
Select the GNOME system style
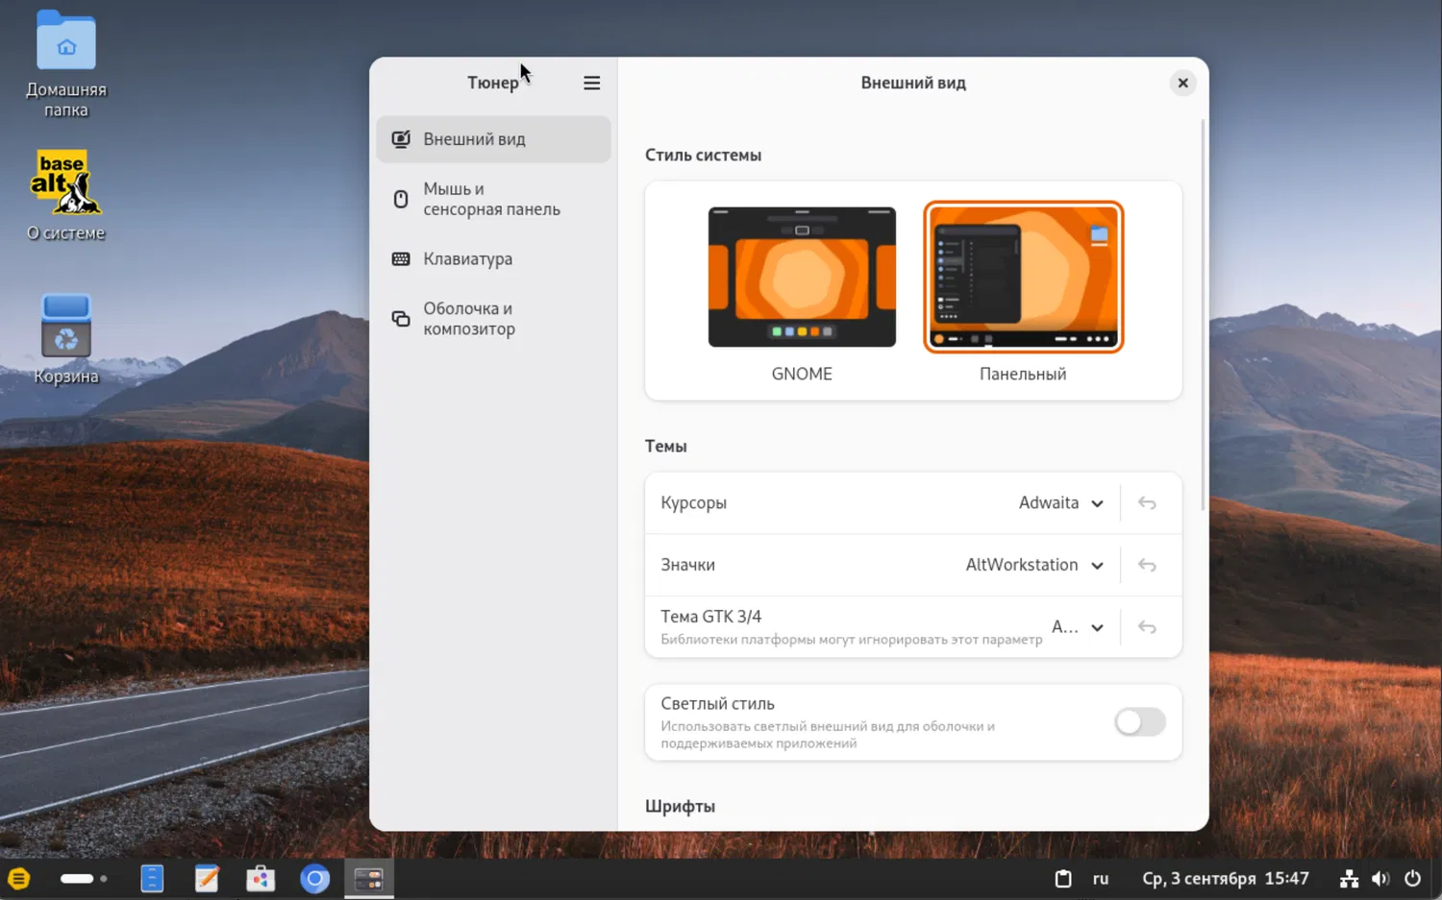coord(802,278)
